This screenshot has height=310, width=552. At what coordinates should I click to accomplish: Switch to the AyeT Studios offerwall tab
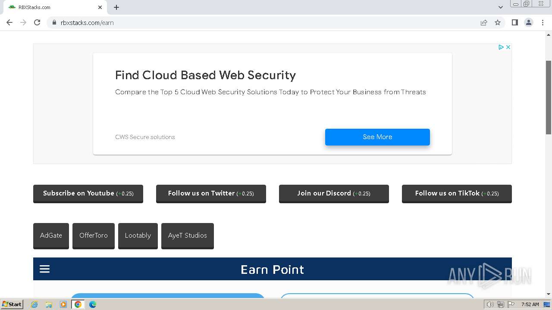pyautogui.click(x=188, y=236)
